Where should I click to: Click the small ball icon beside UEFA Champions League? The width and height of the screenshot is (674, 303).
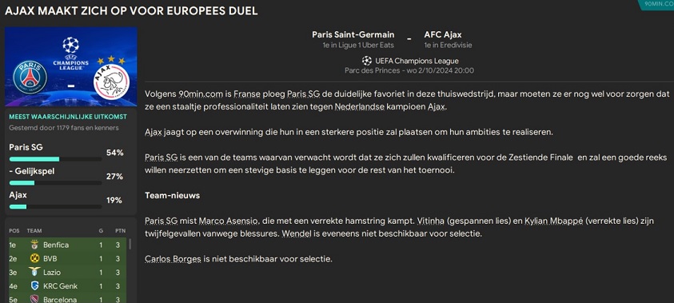367,61
